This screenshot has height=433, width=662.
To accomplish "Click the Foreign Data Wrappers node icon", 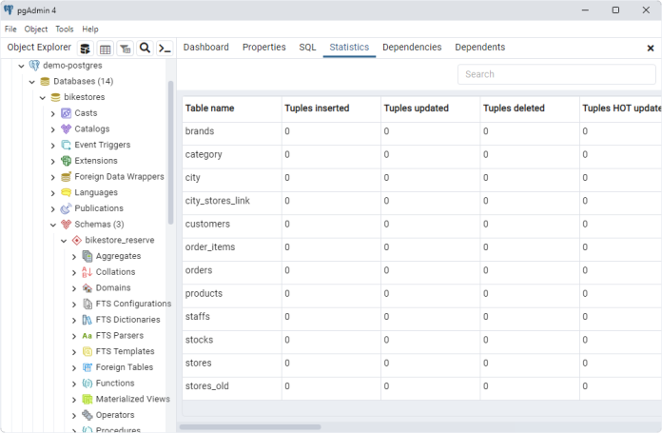I will tap(66, 177).
